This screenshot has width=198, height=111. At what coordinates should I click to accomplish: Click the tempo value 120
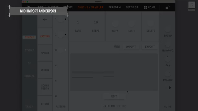[x=40, y=7]
